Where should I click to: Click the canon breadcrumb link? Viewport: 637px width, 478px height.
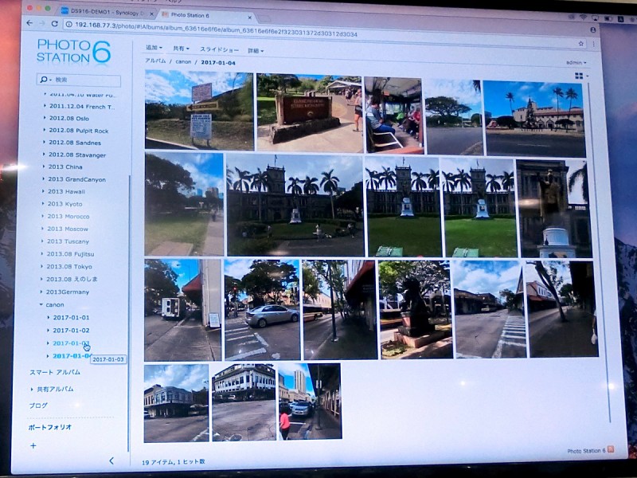tap(183, 62)
